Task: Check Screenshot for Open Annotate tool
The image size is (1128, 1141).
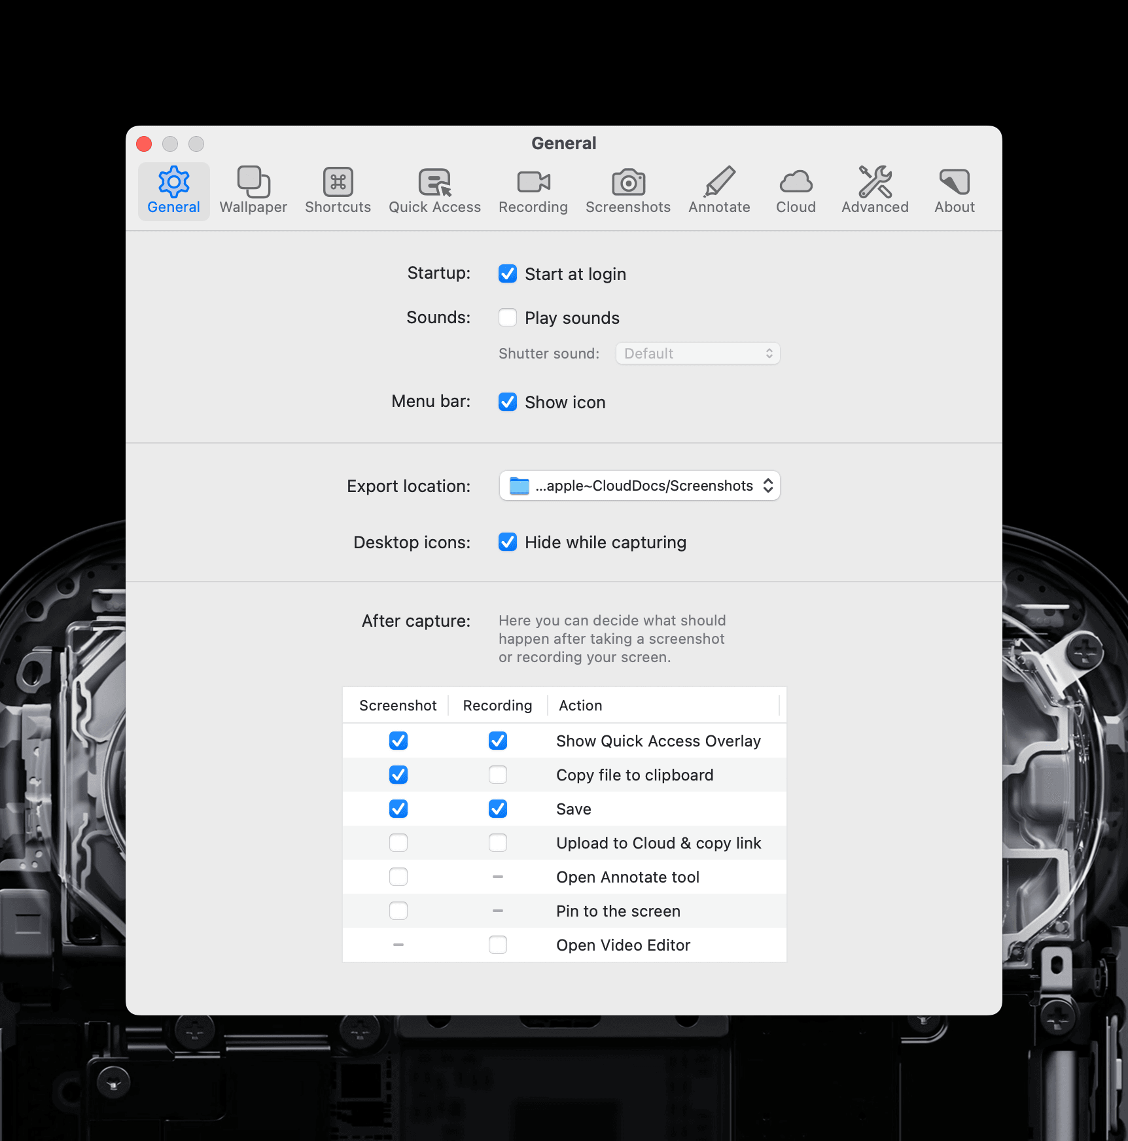Action: [x=398, y=877]
